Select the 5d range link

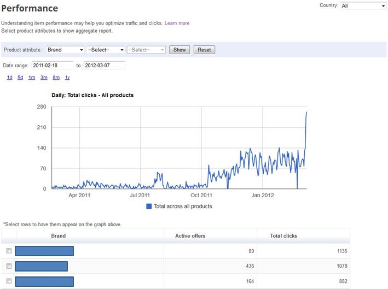[x=20, y=78]
